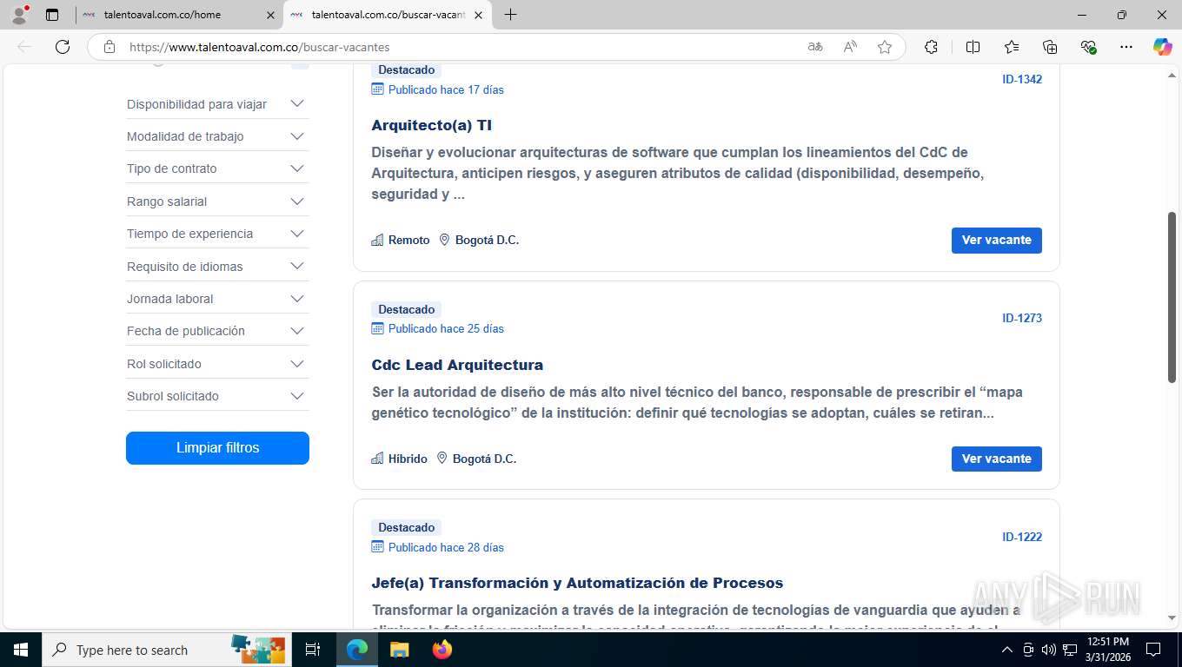Click the calendar icon beside Publicado hace 28 días
The image size is (1182, 667).
[x=377, y=546]
